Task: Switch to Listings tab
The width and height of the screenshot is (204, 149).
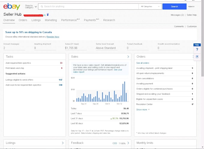Action: (36, 20)
